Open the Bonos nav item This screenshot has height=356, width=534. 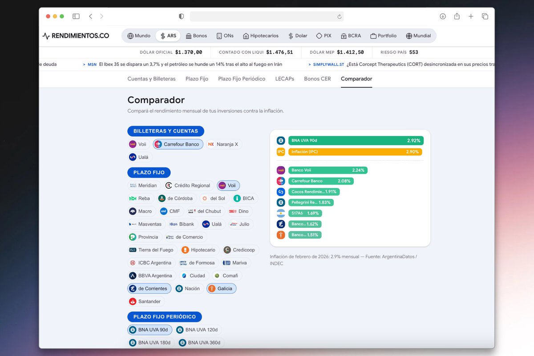click(x=196, y=36)
